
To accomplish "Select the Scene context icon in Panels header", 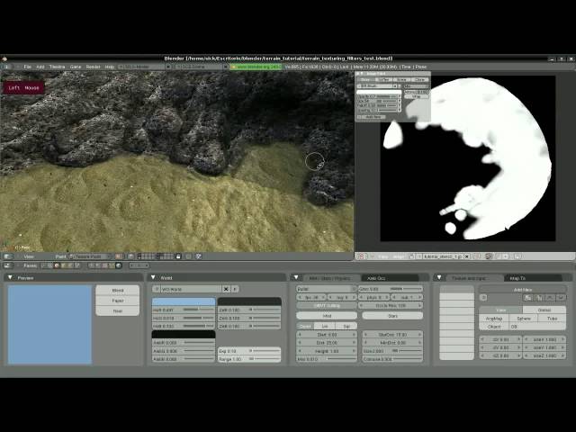I will (76, 265).
